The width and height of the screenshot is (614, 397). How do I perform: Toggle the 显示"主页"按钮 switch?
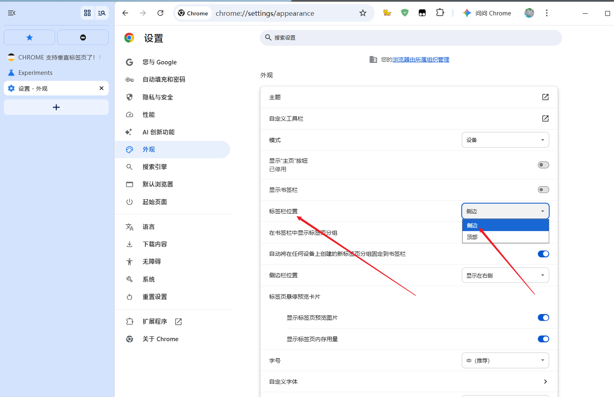(x=543, y=165)
